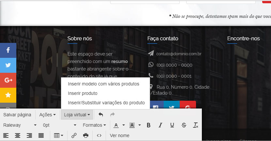Viewport: 271px width, 141px height.
Task: Apply text color with A icon
Action: pos(116,125)
